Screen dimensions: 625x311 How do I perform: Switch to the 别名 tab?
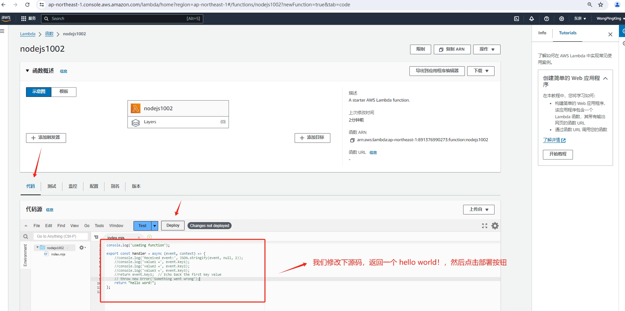pyautogui.click(x=115, y=186)
